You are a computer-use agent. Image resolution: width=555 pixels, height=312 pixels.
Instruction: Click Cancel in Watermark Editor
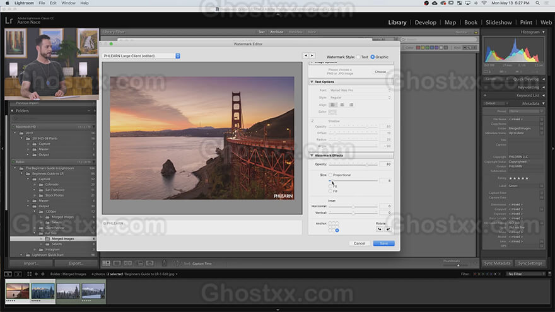(359, 243)
